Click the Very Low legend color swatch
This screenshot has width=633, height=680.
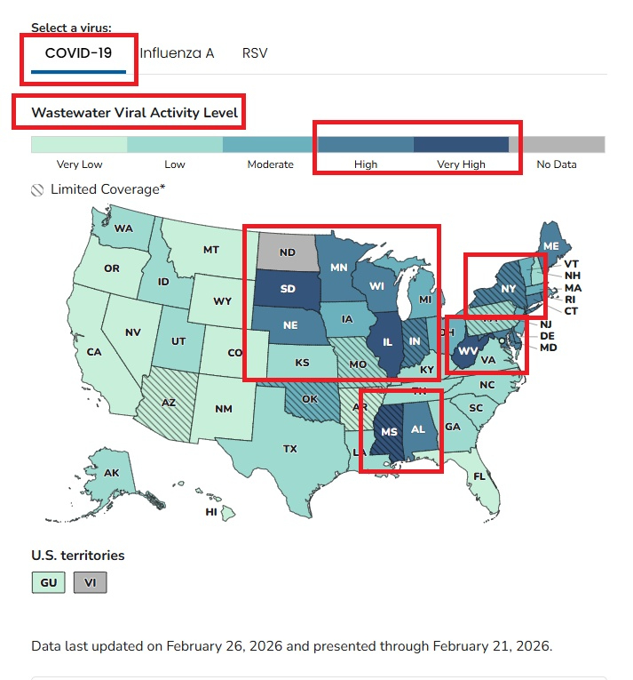[79, 145]
